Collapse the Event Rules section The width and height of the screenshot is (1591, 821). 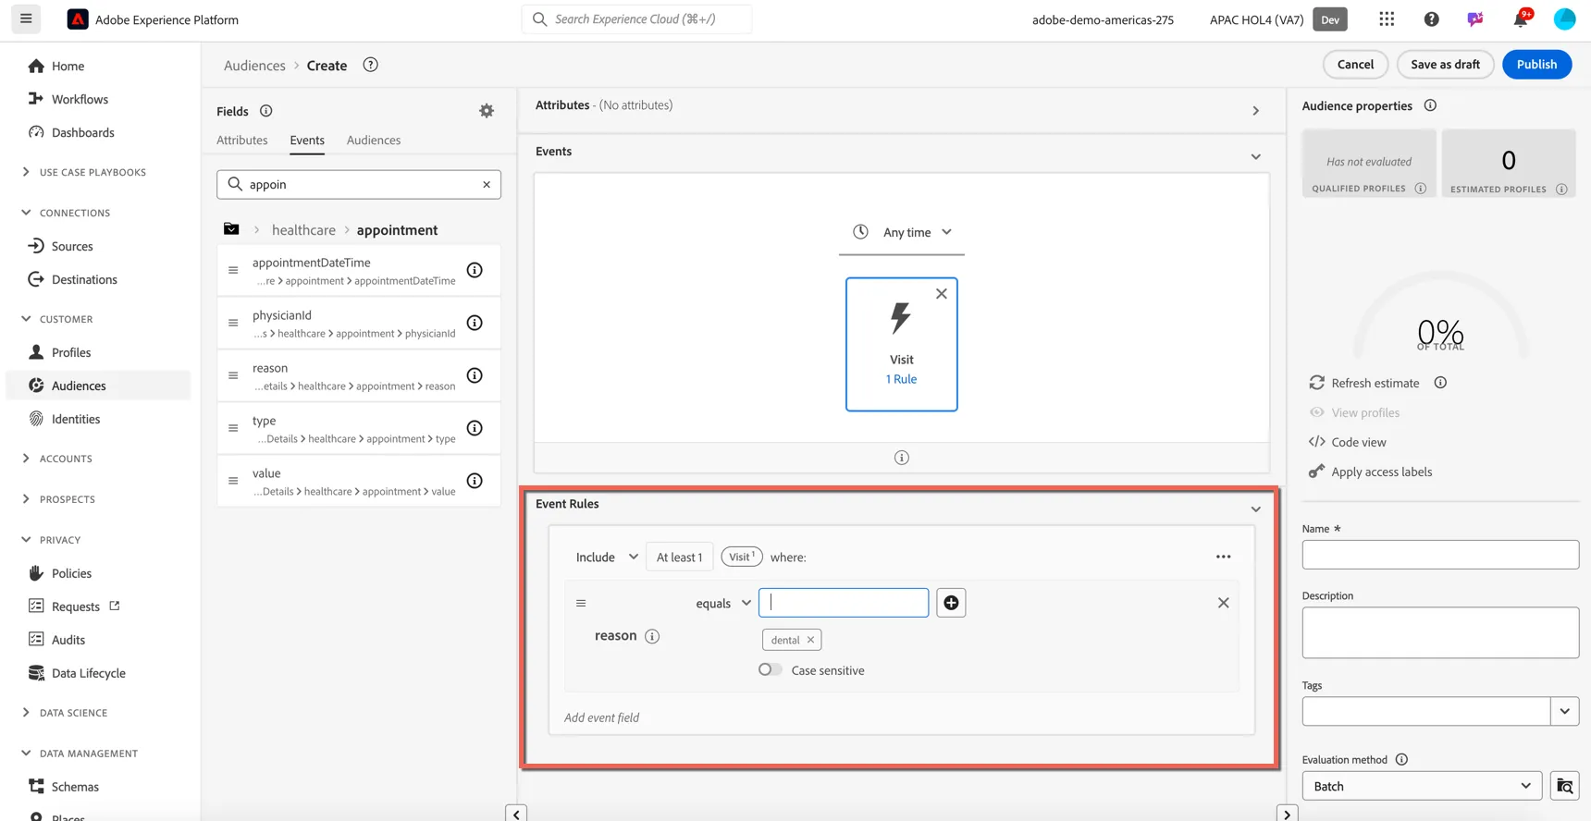coord(1255,509)
